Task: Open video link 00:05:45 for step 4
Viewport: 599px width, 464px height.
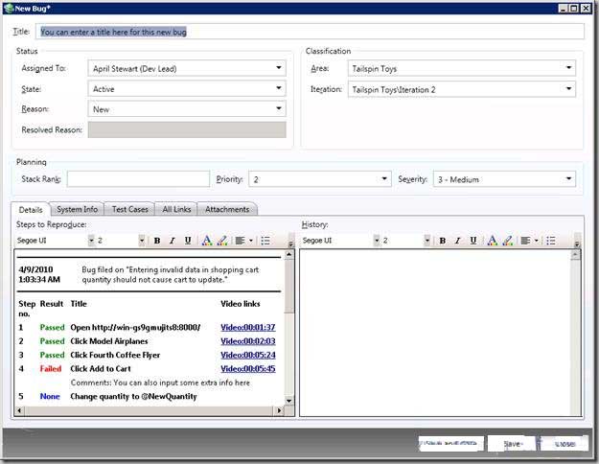Action: coord(247,368)
